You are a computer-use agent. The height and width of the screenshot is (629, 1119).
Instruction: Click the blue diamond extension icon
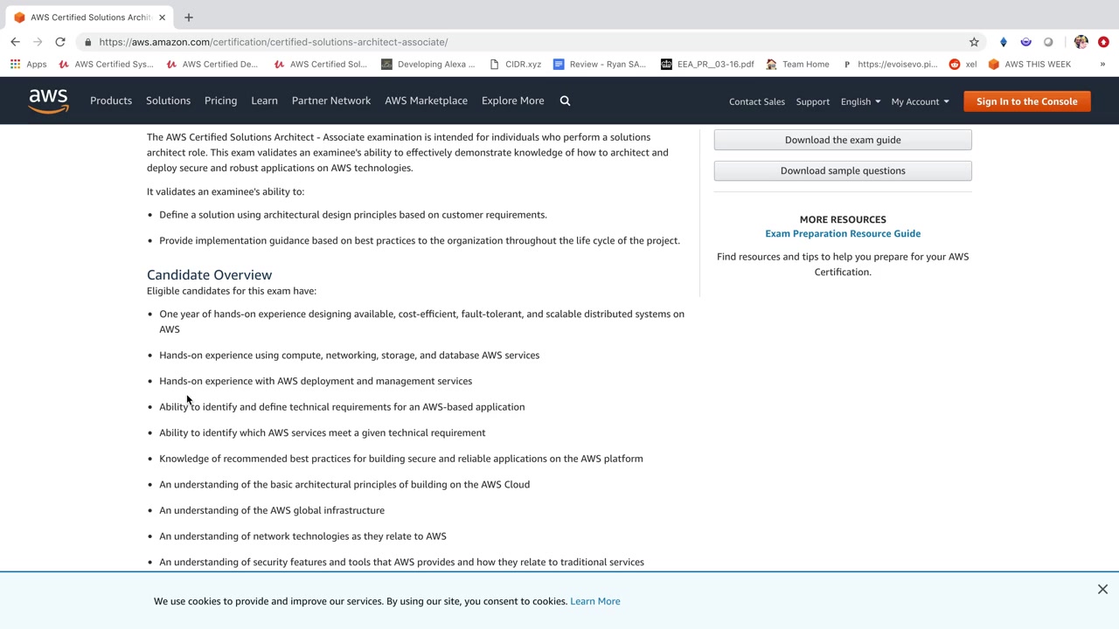pos(1004,42)
